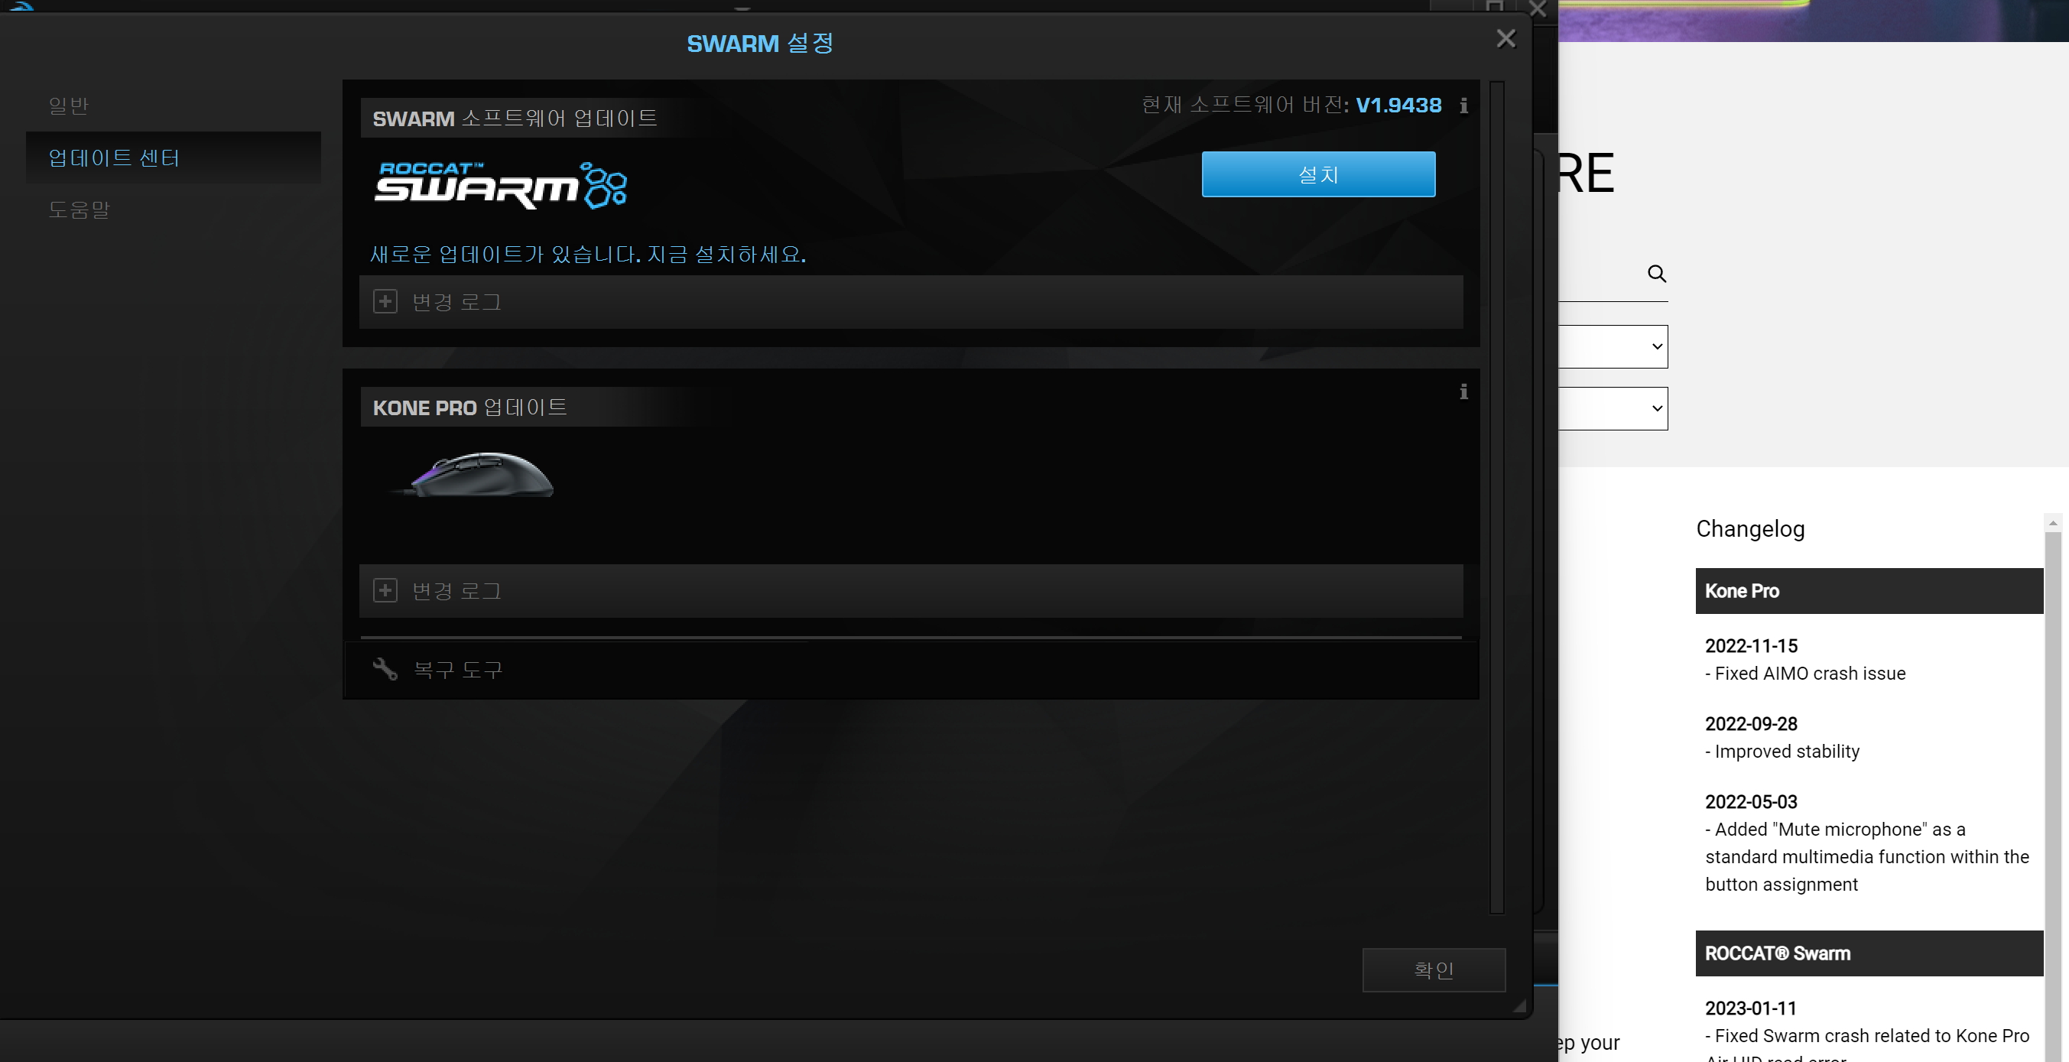Image resolution: width=2069 pixels, height=1062 pixels.
Task: Click info icon in KONE PRO update panel
Action: click(1463, 391)
